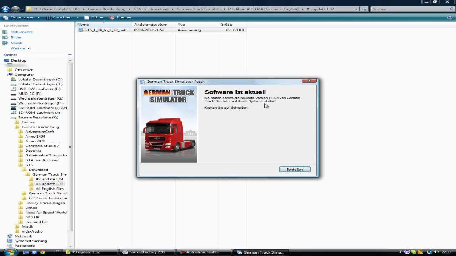Screen dimensions: 456x256
Task: Sort by Größe column header
Action: pos(232,25)
